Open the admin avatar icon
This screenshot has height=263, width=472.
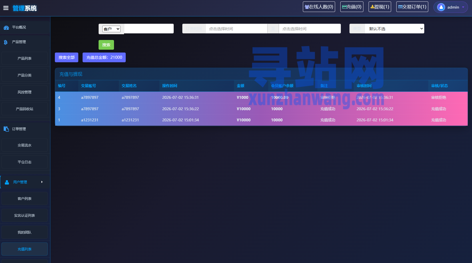point(441,7)
